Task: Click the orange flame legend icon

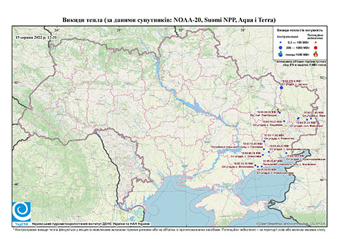Action: tap(315, 54)
